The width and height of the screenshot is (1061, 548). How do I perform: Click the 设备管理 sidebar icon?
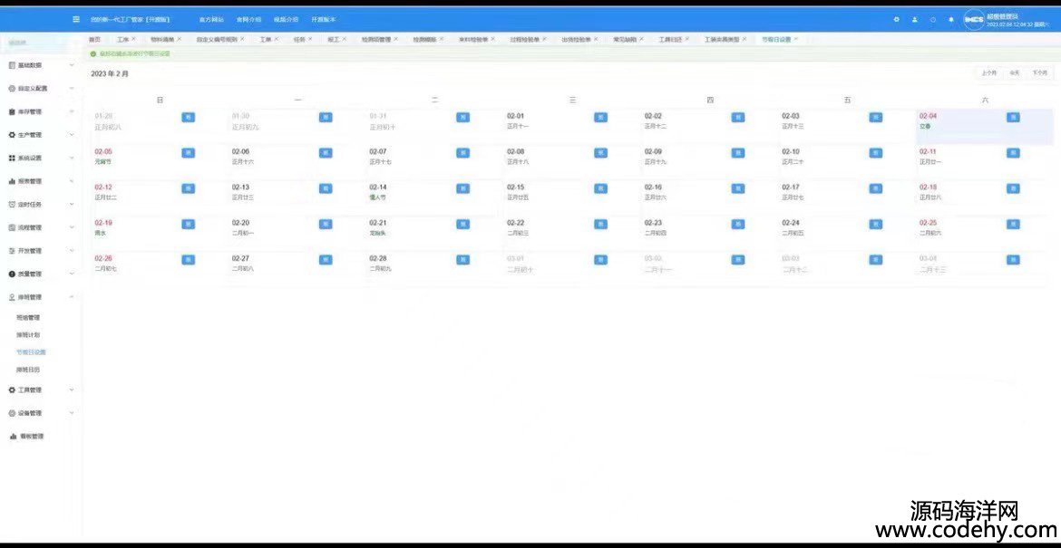(12, 413)
